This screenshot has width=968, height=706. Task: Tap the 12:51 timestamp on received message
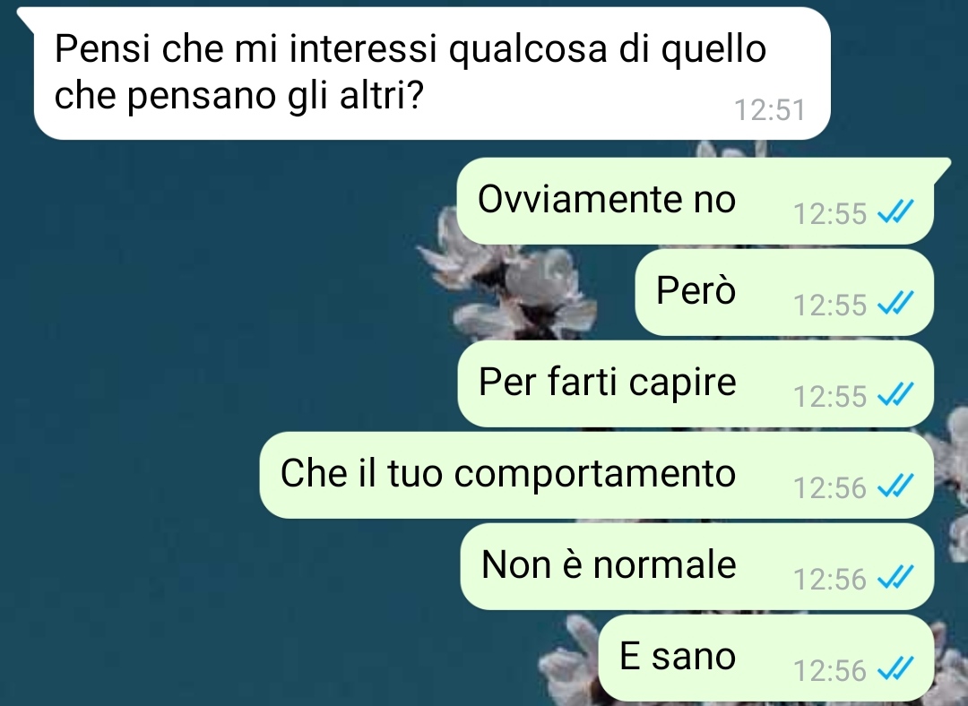(x=770, y=110)
